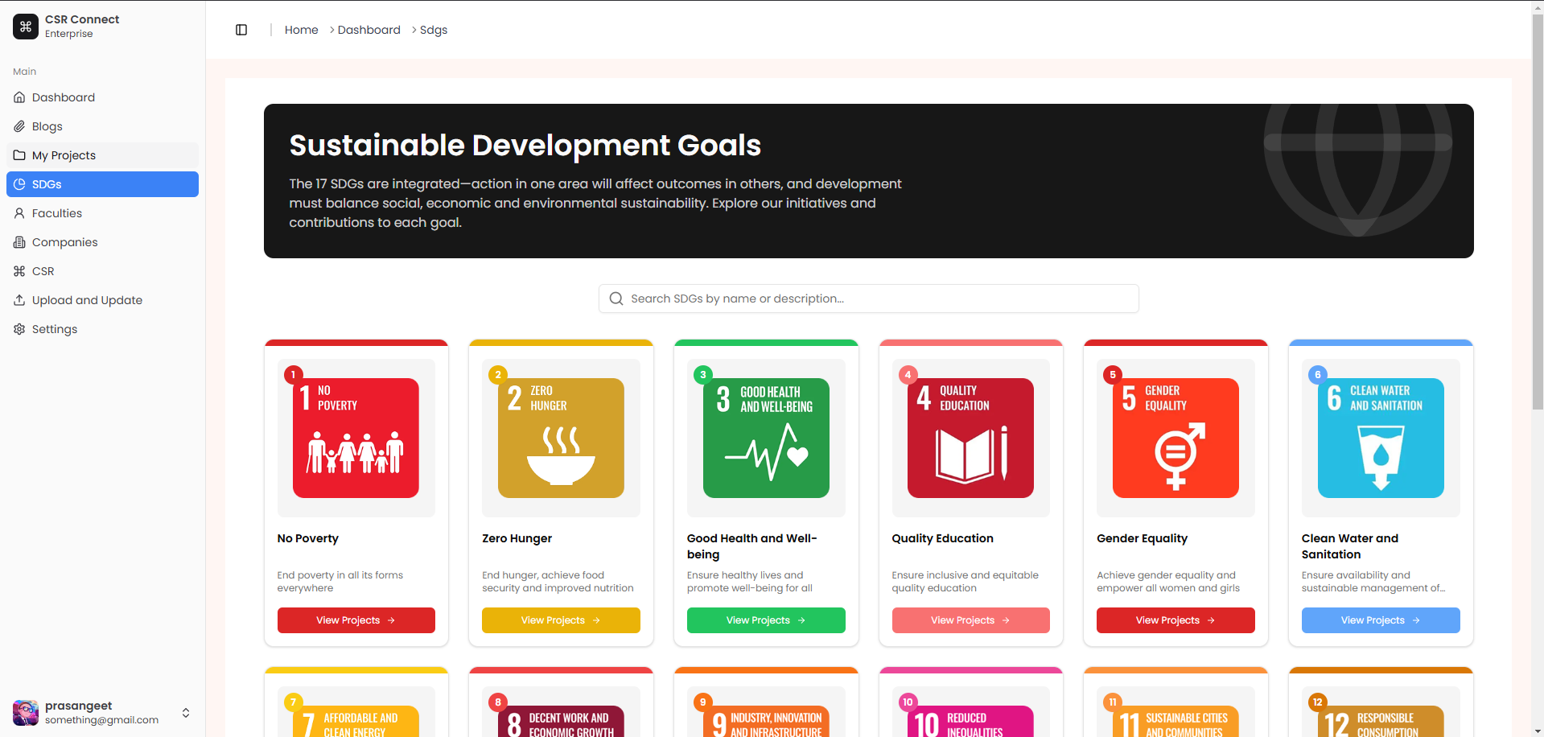Click the Upload and Update icon
1544x737 pixels.
click(x=19, y=300)
